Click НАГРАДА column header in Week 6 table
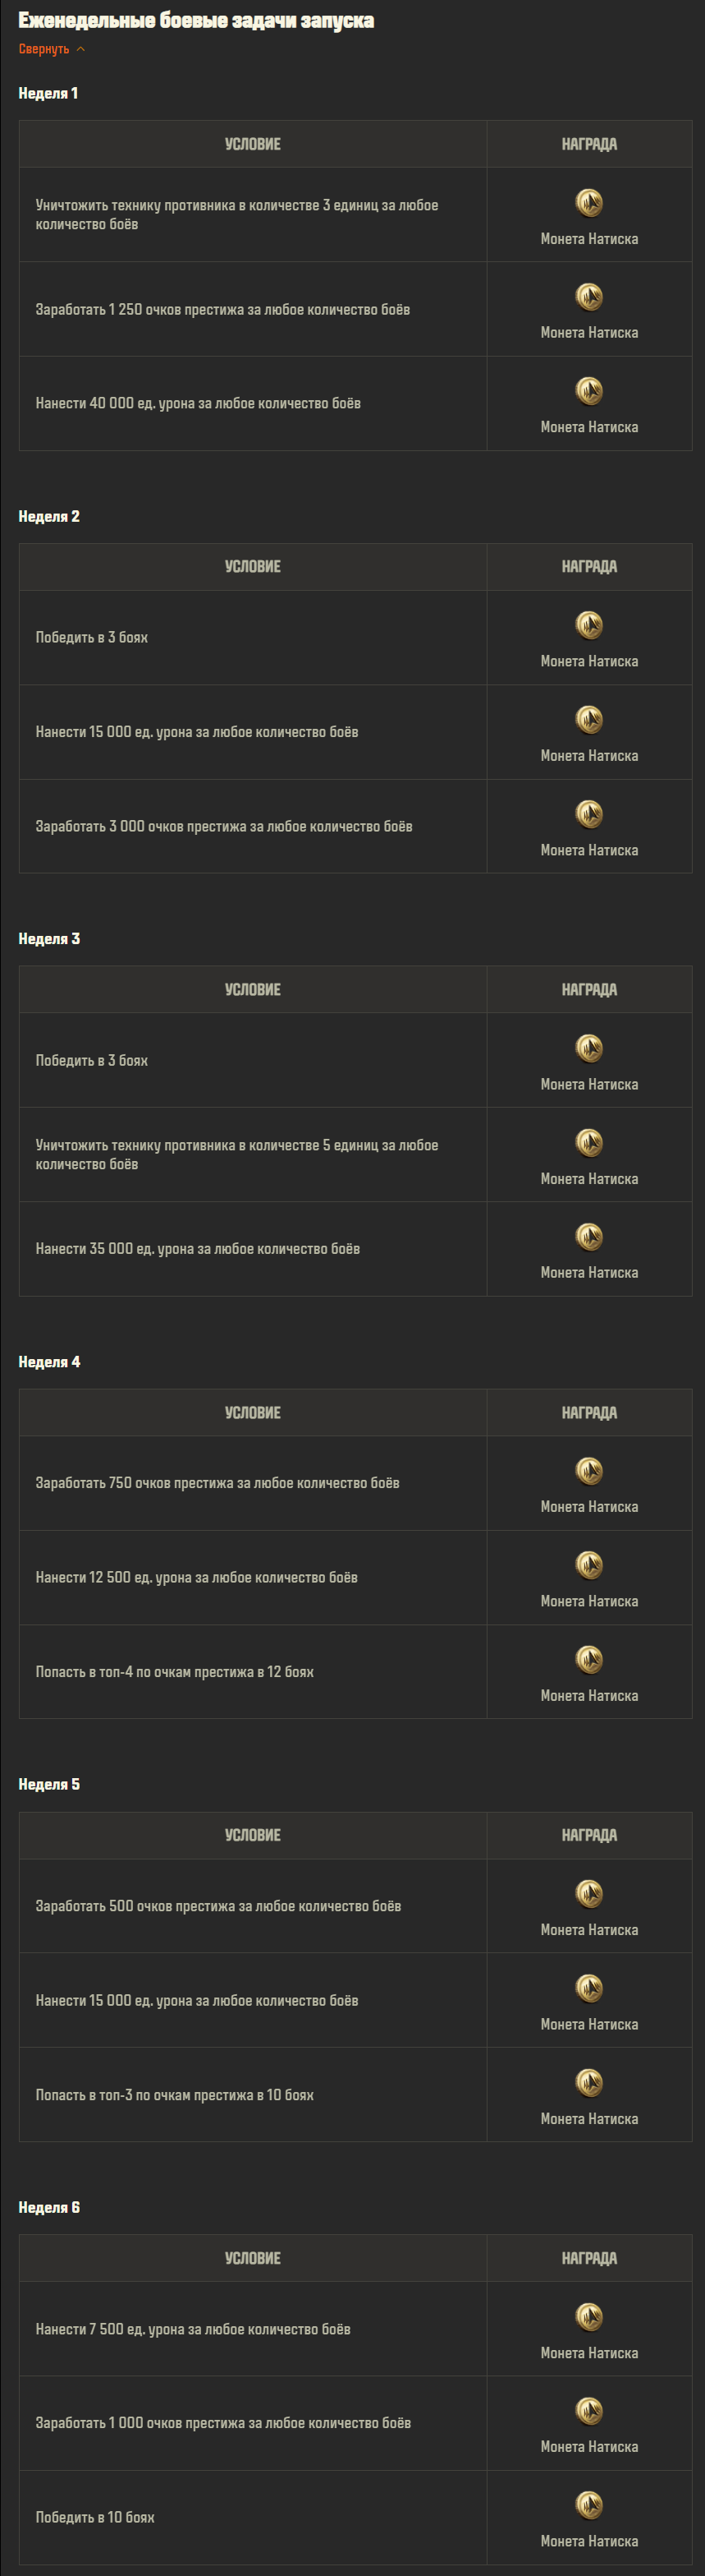 click(x=589, y=2258)
